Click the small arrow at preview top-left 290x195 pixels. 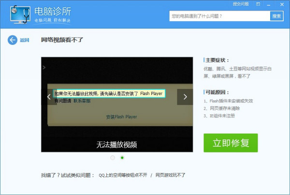coord(44,68)
